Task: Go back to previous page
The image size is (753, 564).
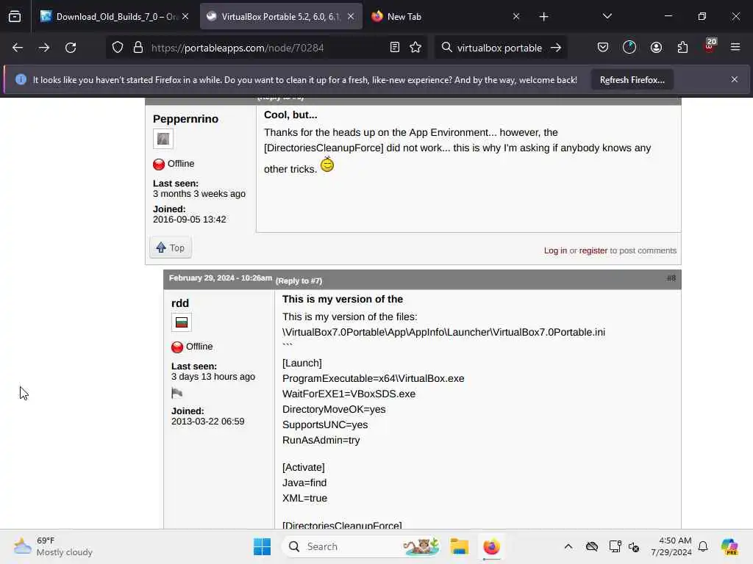Action: 18,48
